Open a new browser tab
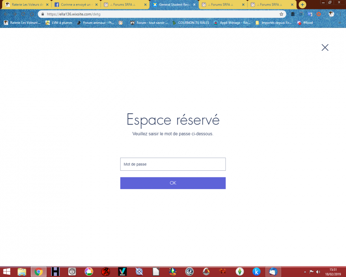346x277 pixels. pyautogui.click(x=302, y=5)
